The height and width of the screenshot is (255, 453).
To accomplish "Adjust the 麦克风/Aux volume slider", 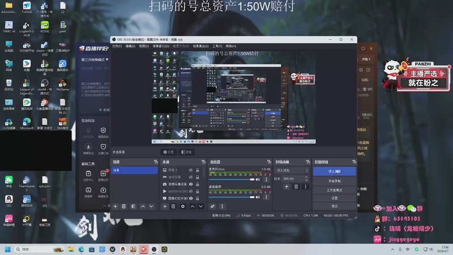I will click(232, 180).
